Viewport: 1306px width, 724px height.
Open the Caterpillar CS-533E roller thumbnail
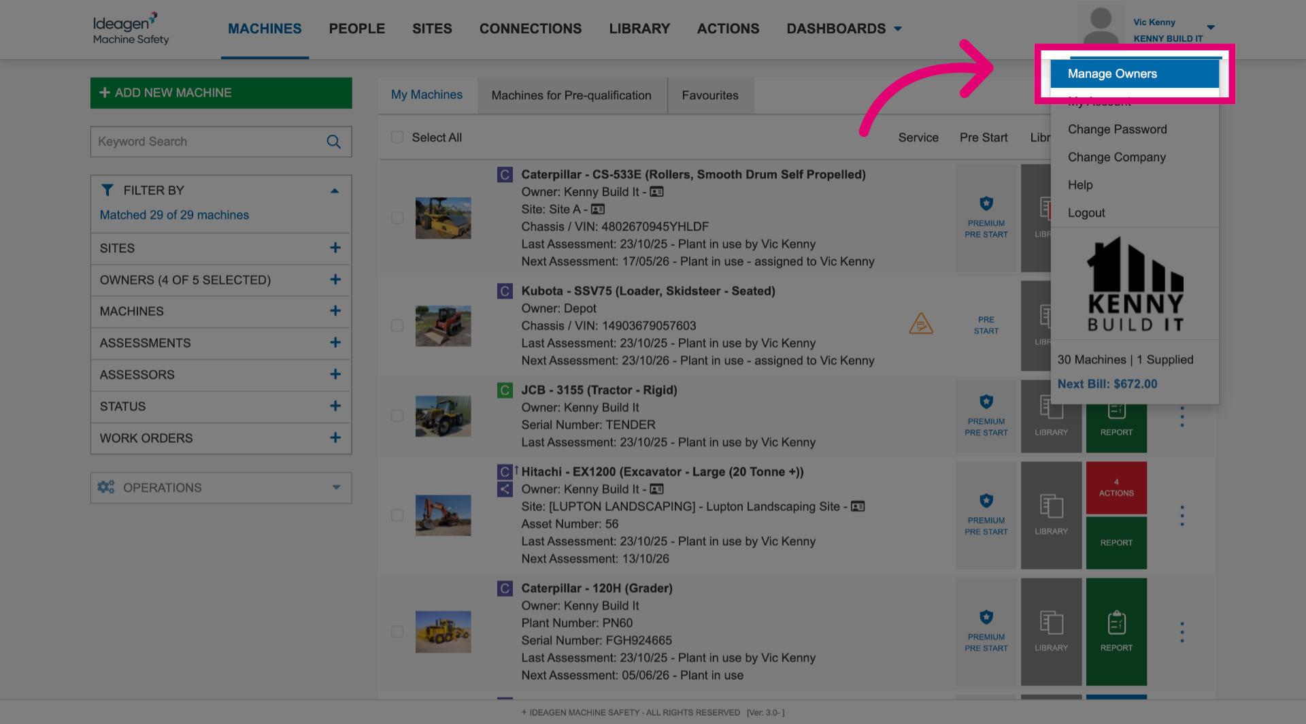click(x=443, y=218)
